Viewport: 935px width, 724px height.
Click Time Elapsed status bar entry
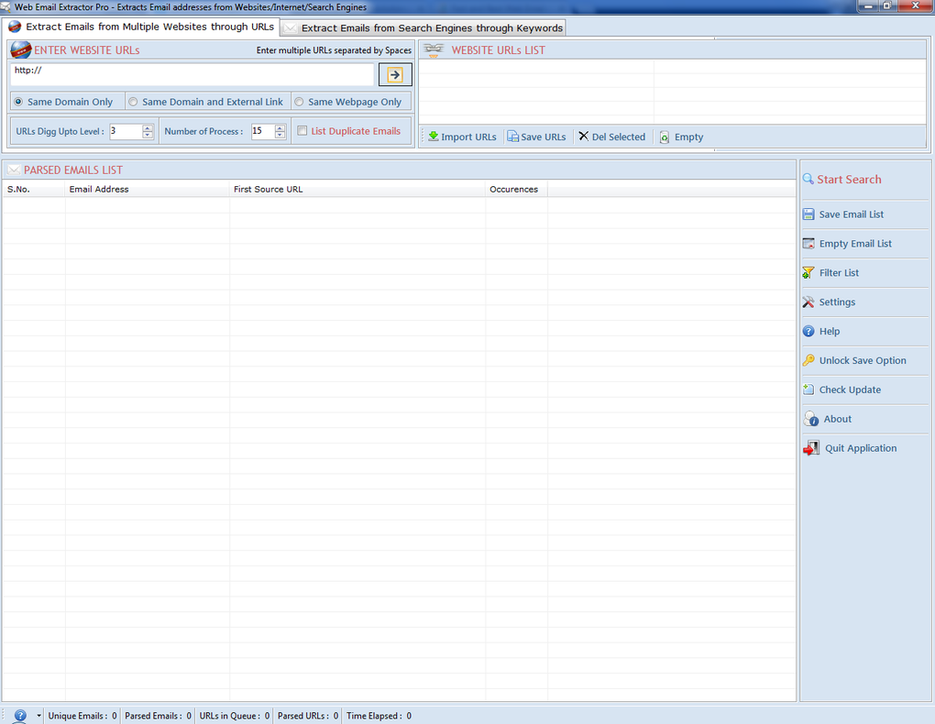tap(379, 716)
